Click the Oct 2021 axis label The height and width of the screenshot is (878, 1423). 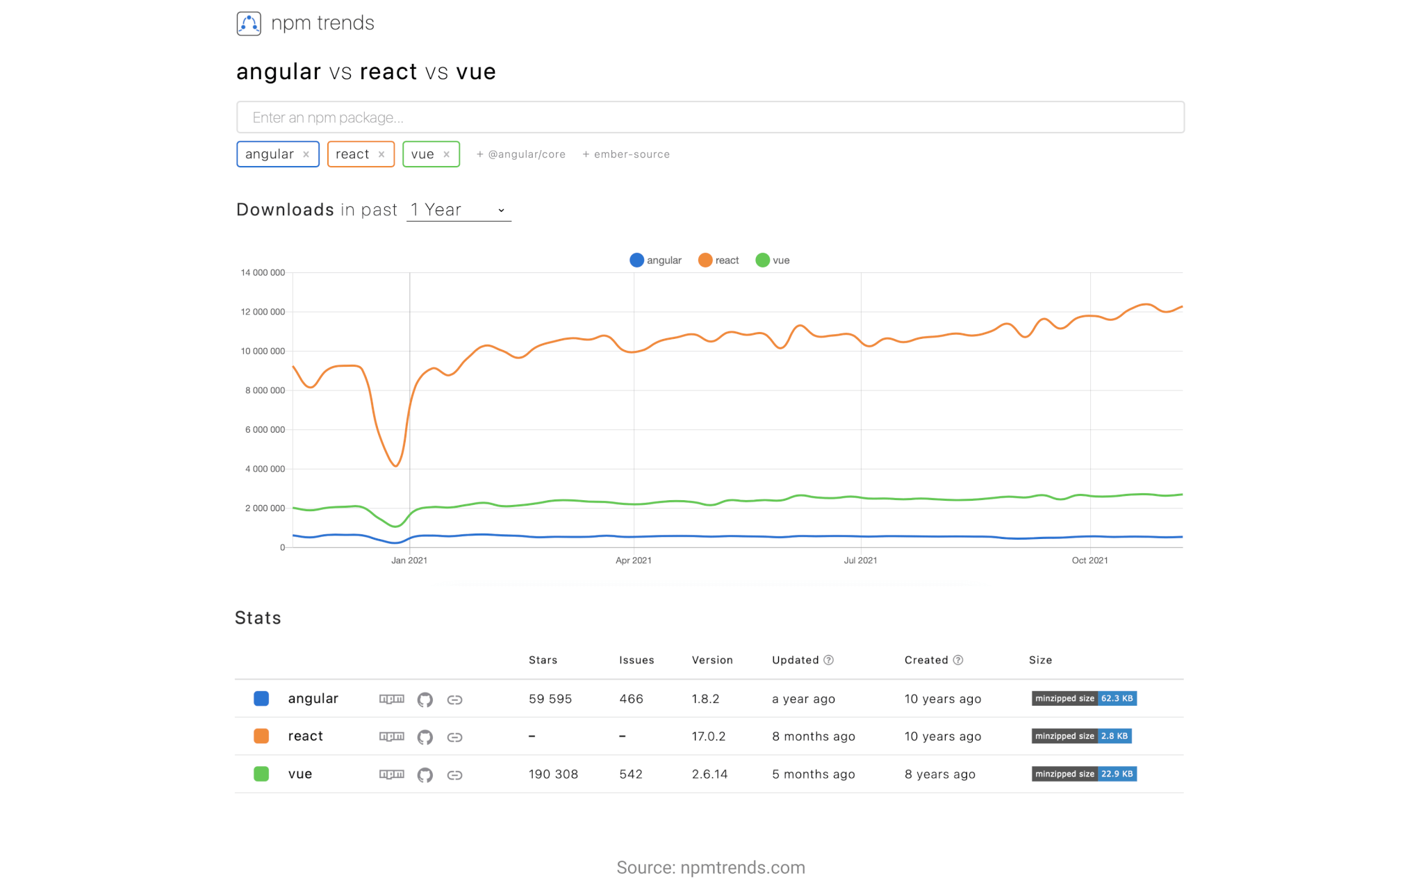click(1089, 560)
